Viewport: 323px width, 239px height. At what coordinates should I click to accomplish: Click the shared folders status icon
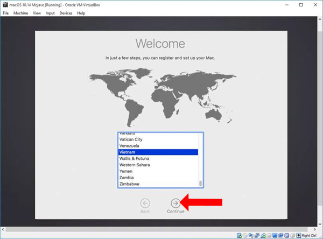[269, 235]
